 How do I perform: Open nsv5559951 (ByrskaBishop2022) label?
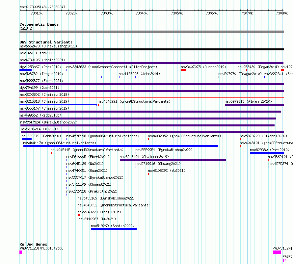tap(164, 150)
